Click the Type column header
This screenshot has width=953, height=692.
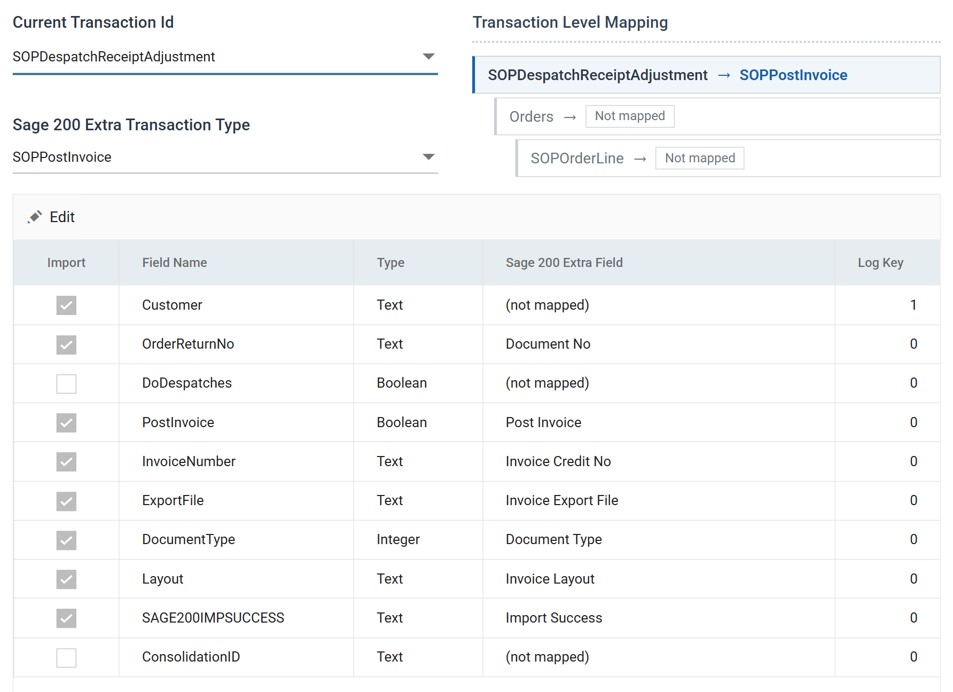click(x=418, y=263)
